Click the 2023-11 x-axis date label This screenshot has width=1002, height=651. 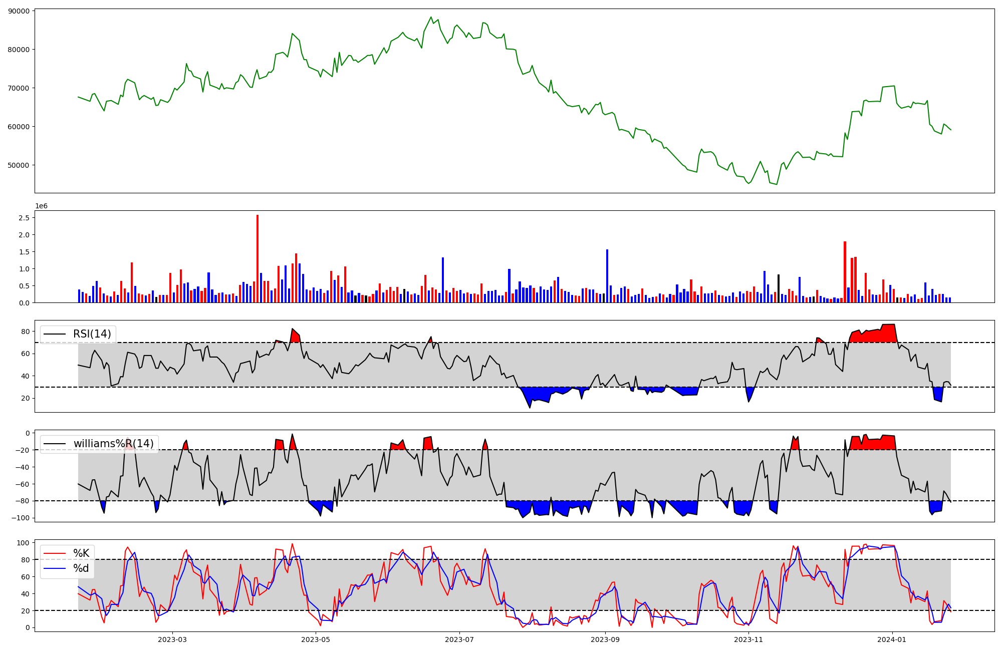point(748,639)
